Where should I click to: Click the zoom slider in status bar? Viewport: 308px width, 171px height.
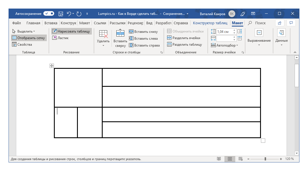click(265, 159)
